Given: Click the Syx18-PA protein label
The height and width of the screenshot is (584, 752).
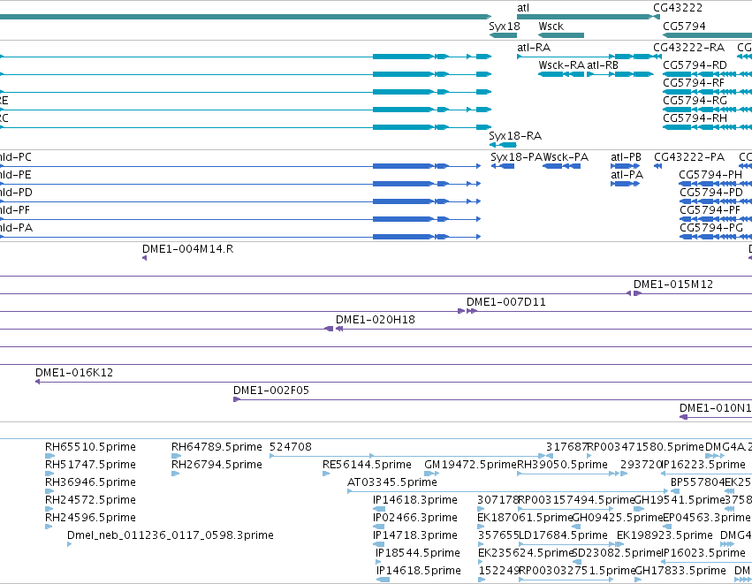Looking at the screenshot, I should click(x=516, y=157).
